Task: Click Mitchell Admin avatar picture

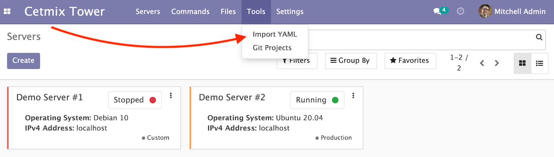Action: [485, 12]
